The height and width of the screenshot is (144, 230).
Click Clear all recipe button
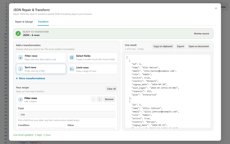pyautogui.click(x=111, y=89)
